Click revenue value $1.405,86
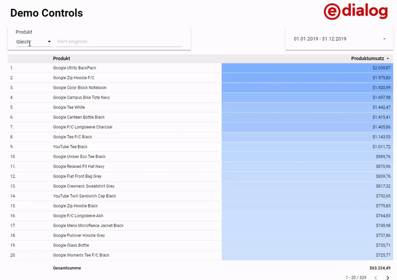 (x=381, y=127)
